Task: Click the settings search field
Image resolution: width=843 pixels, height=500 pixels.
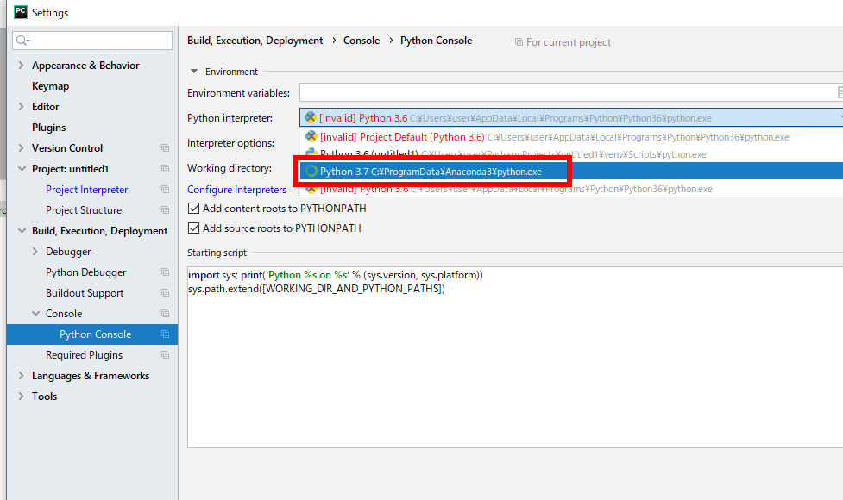Action: coord(92,41)
